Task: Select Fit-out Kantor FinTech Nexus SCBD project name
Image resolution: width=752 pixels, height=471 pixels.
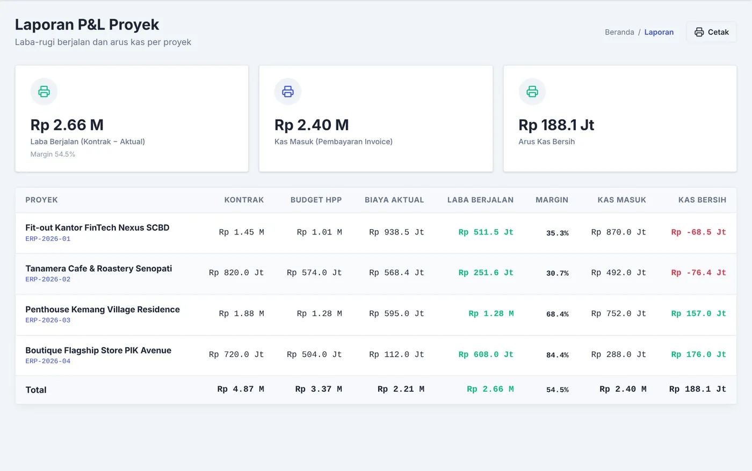Action: 97,227
